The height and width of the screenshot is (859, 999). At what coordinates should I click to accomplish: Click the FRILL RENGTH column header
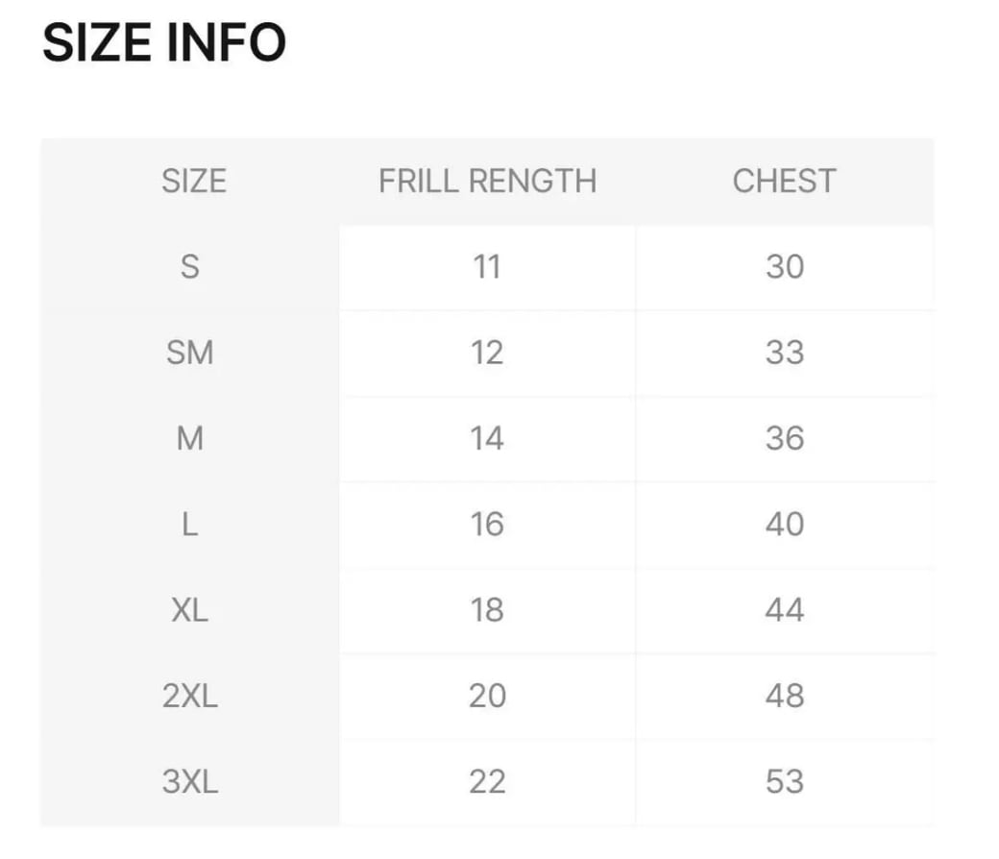click(x=487, y=181)
